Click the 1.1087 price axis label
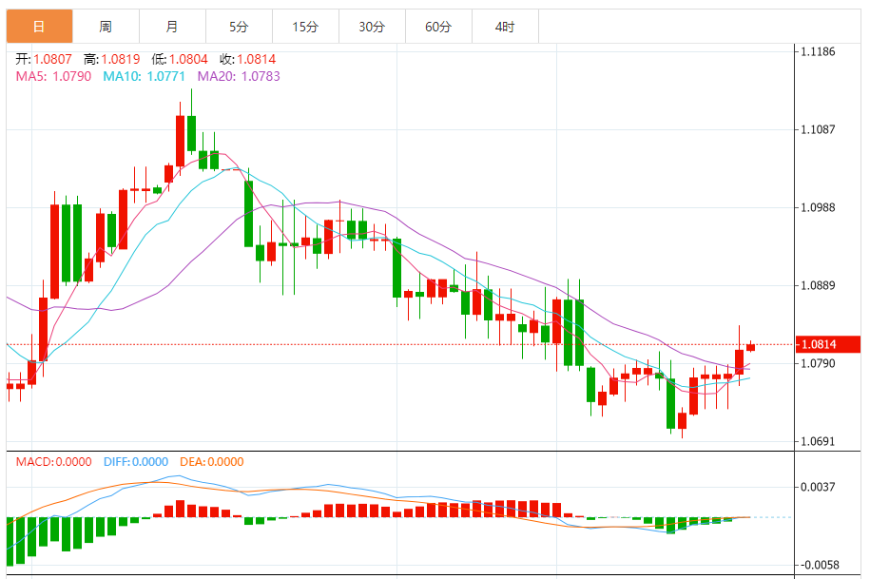870x579 pixels. (818, 129)
